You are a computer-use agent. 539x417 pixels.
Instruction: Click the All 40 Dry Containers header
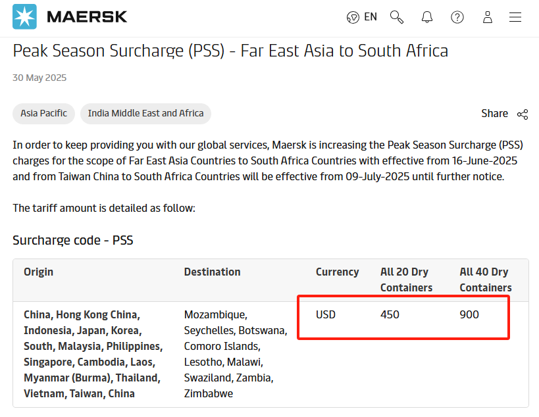(486, 280)
